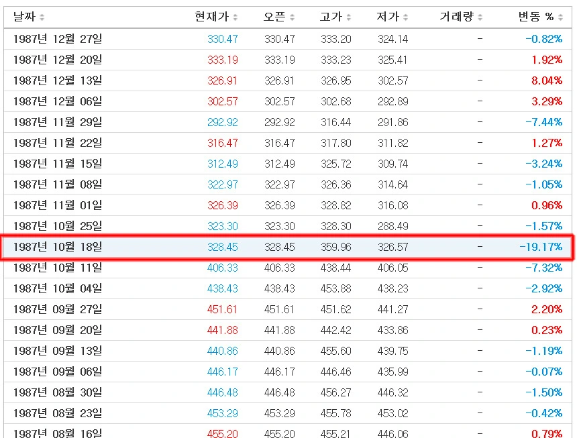Image resolution: width=577 pixels, height=438 pixels.
Task: Sort by 현재가 column arrows
Action: (x=235, y=17)
